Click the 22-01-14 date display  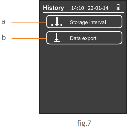[x=98, y=8]
